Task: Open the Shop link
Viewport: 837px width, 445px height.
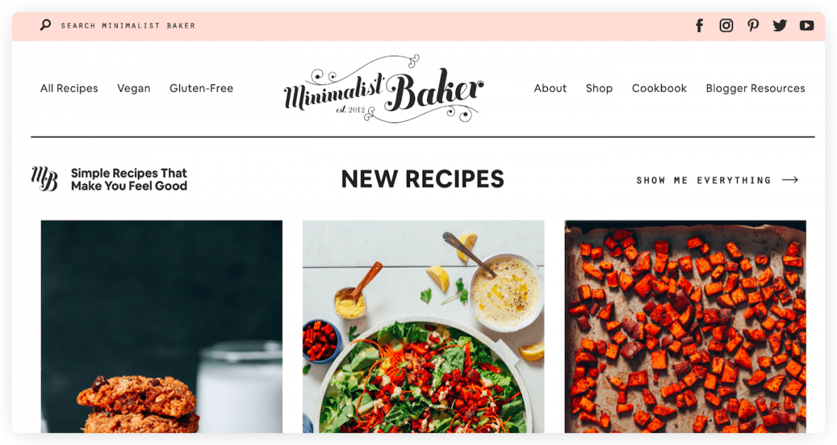Action: [599, 89]
